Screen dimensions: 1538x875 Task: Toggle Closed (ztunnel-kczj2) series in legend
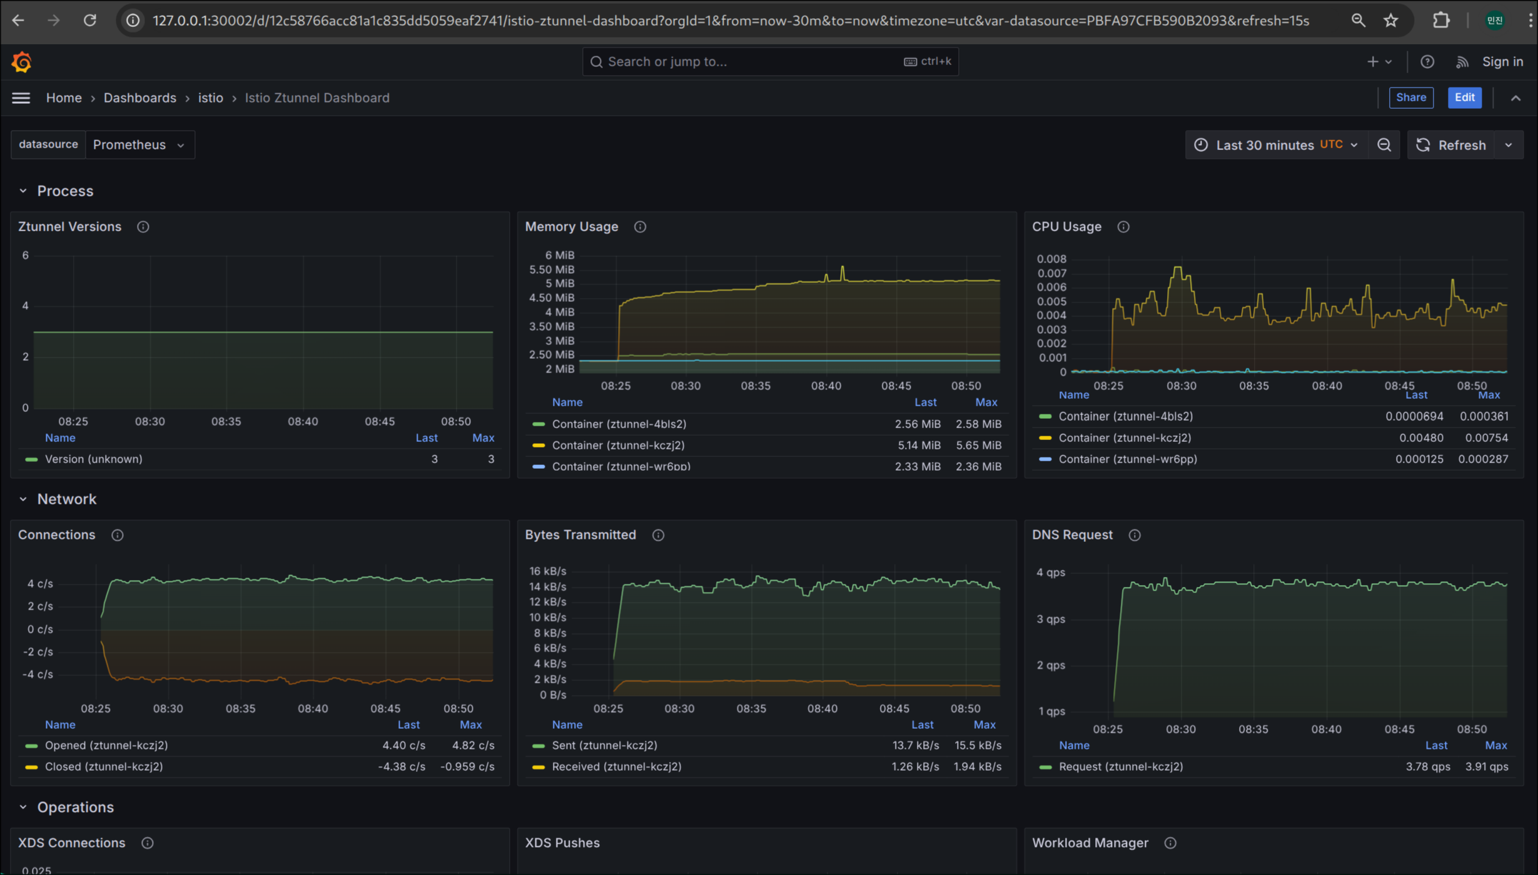104,767
